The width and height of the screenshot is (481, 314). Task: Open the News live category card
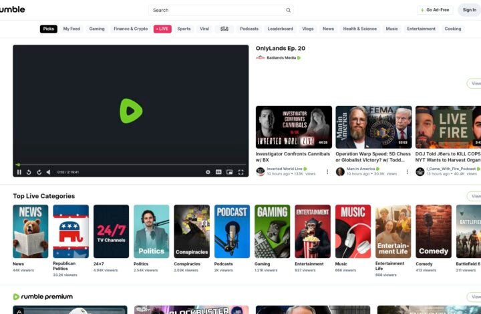(30, 231)
